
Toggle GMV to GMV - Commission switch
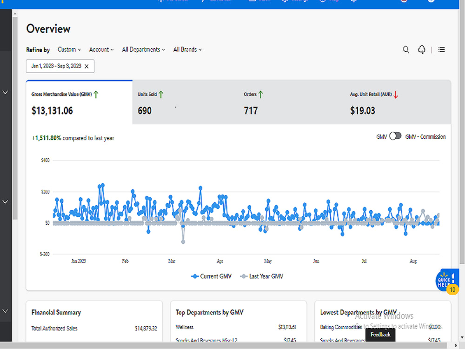tap(395, 136)
